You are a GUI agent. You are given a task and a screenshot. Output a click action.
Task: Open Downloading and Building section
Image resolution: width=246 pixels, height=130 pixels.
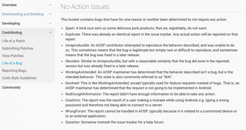23,14
